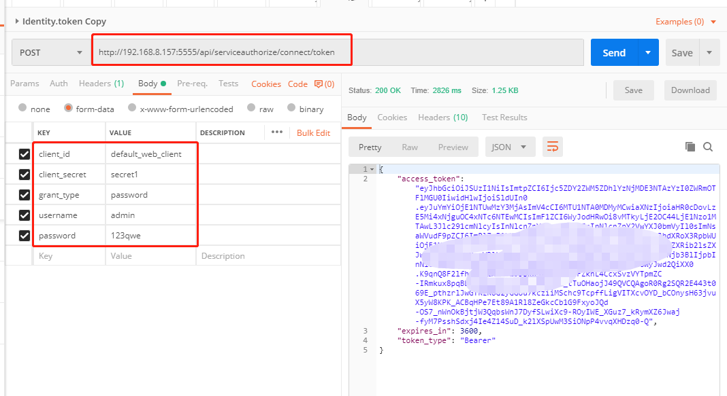Open Pre-req. tab
Image resolution: width=727 pixels, height=396 pixels.
pos(192,84)
